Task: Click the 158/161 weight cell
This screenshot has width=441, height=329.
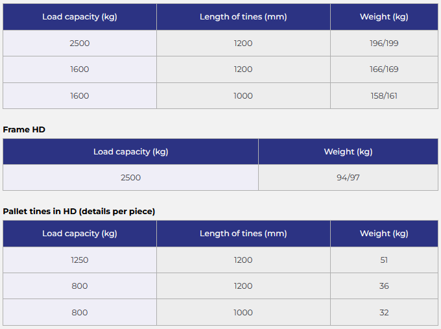Action: click(384, 96)
